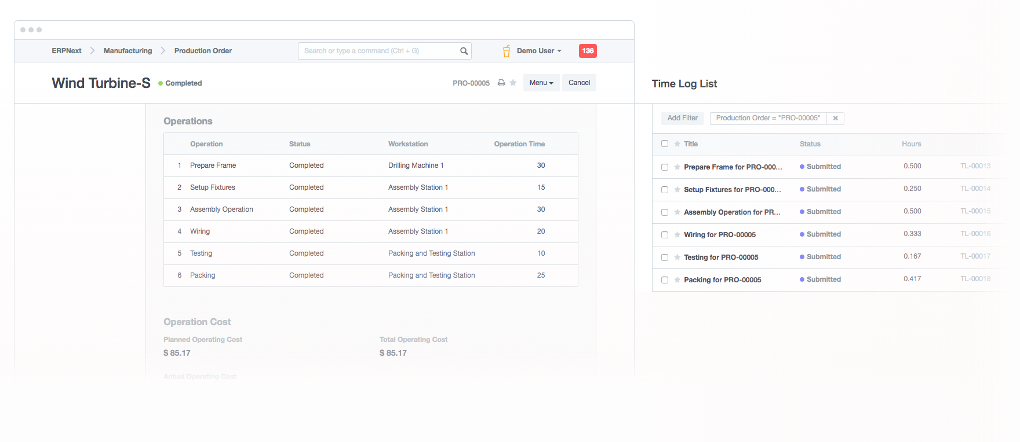Check the Wiring time log checkbox
Image resolution: width=1020 pixels, height=442 pixels.
[665, 235]
